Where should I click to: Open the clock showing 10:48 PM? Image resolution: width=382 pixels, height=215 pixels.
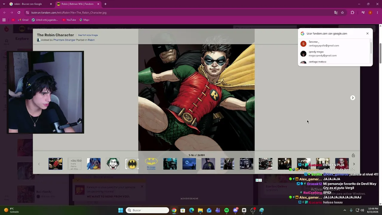point(373,210)
